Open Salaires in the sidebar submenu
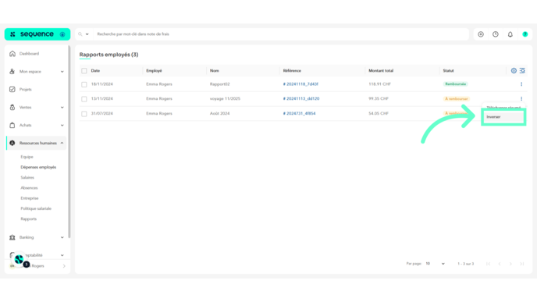 point(27,177)
